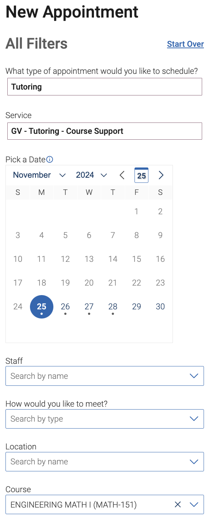Jump to today calendar icon
The width and height of the screenshot is (212, 520).
pos(141,175)
